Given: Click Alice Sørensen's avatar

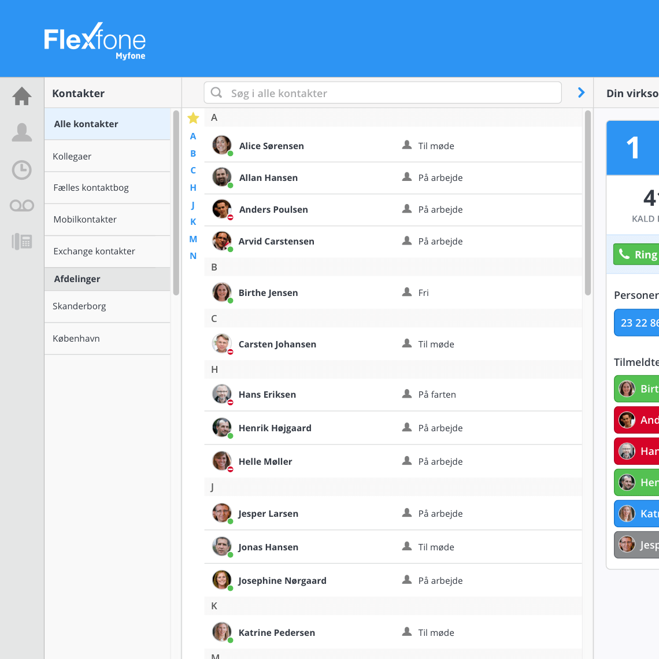Looking at the screenshot, I should click(x=222, y=146).
